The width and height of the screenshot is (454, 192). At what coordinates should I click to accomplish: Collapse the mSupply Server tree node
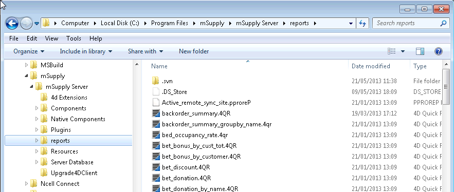click(x=31, y=87)
